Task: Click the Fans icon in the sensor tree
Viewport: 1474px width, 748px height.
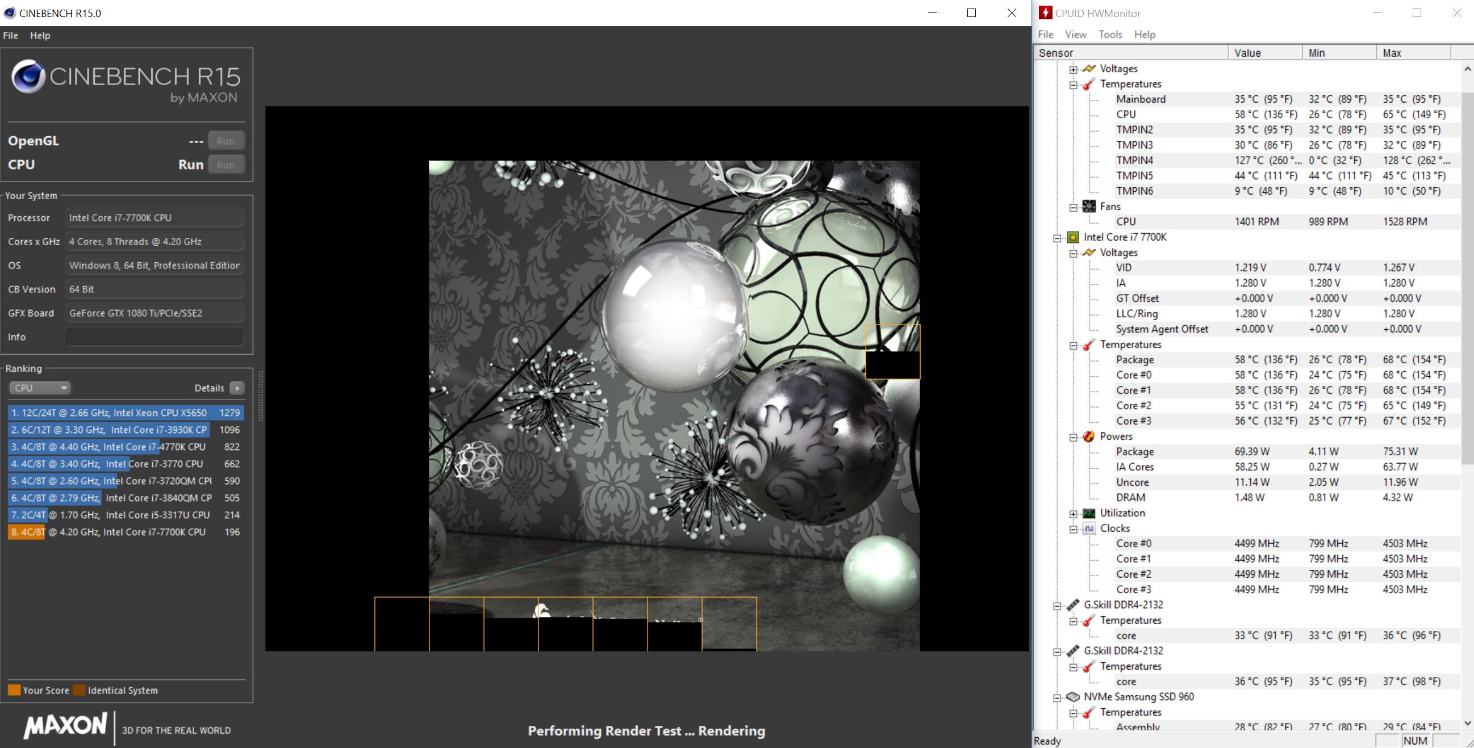Action: [1089, 207]
